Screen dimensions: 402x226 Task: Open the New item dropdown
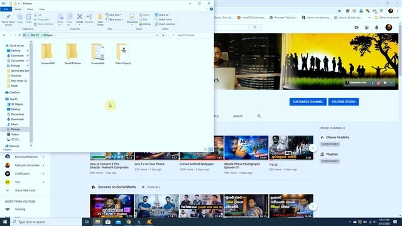(x=114, y=15)
